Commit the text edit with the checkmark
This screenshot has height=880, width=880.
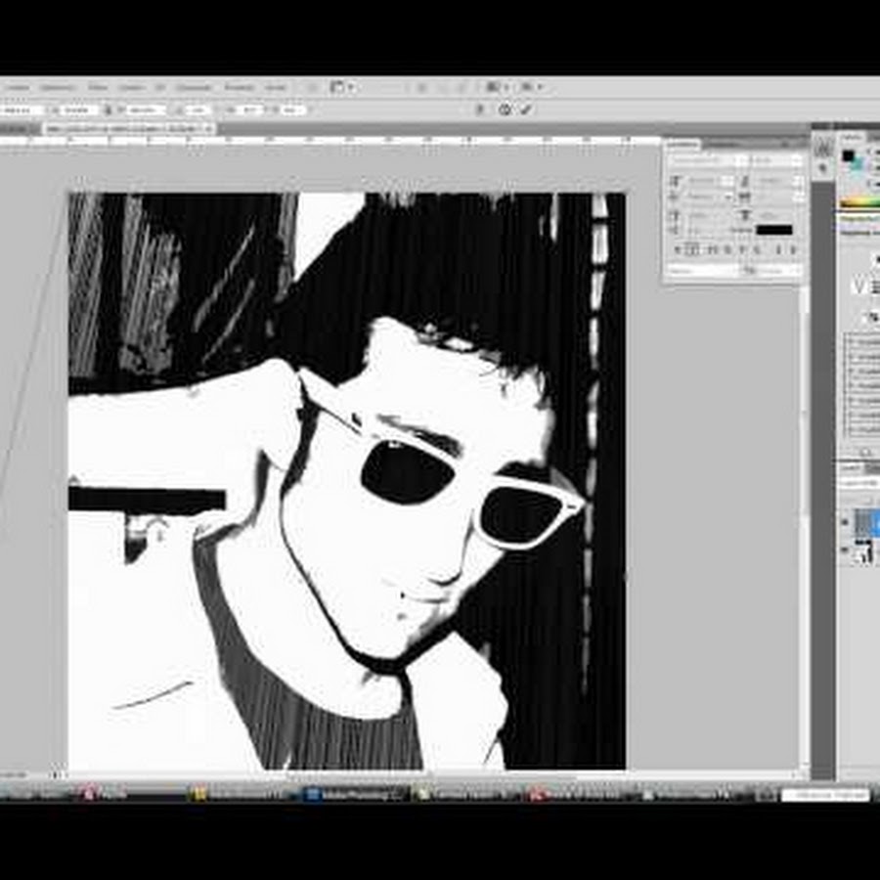pyautogui.click(x=526, y=110)
